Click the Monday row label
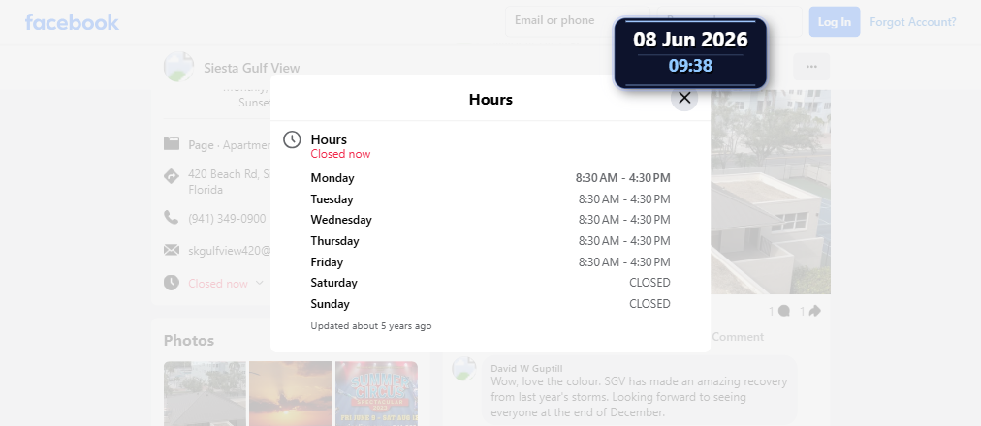Image resolution: width=981 pixels, height=426 pixels. click(x=332, y=178)
